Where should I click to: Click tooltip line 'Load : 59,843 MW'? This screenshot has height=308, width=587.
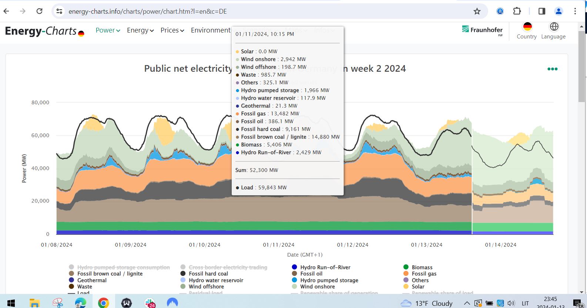coord(261,187)
